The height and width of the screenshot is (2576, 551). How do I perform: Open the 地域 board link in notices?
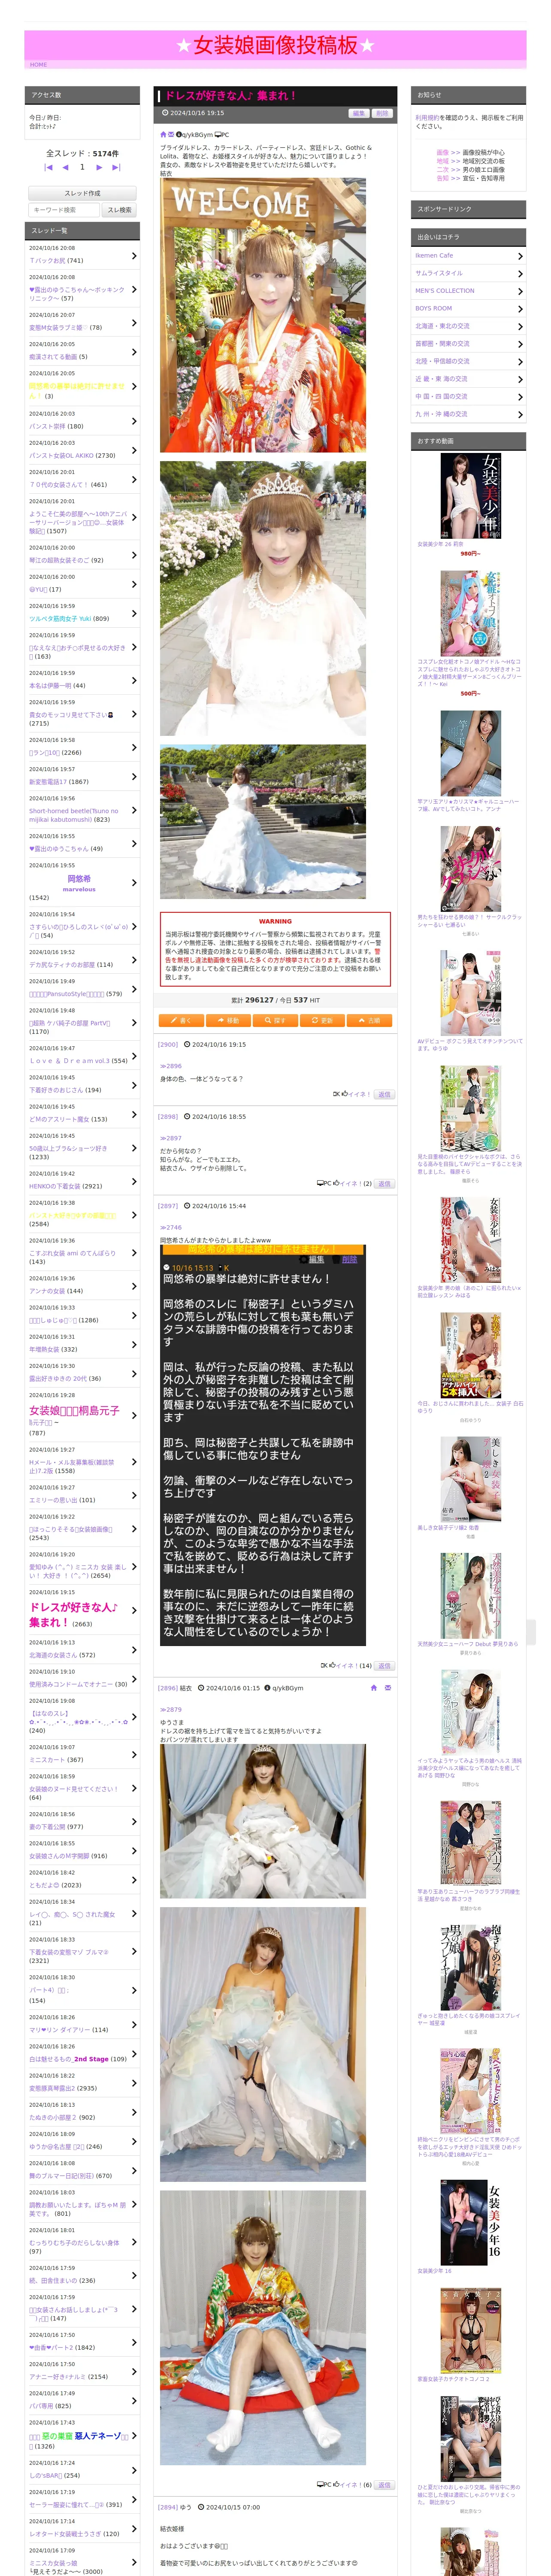[442, 161]
